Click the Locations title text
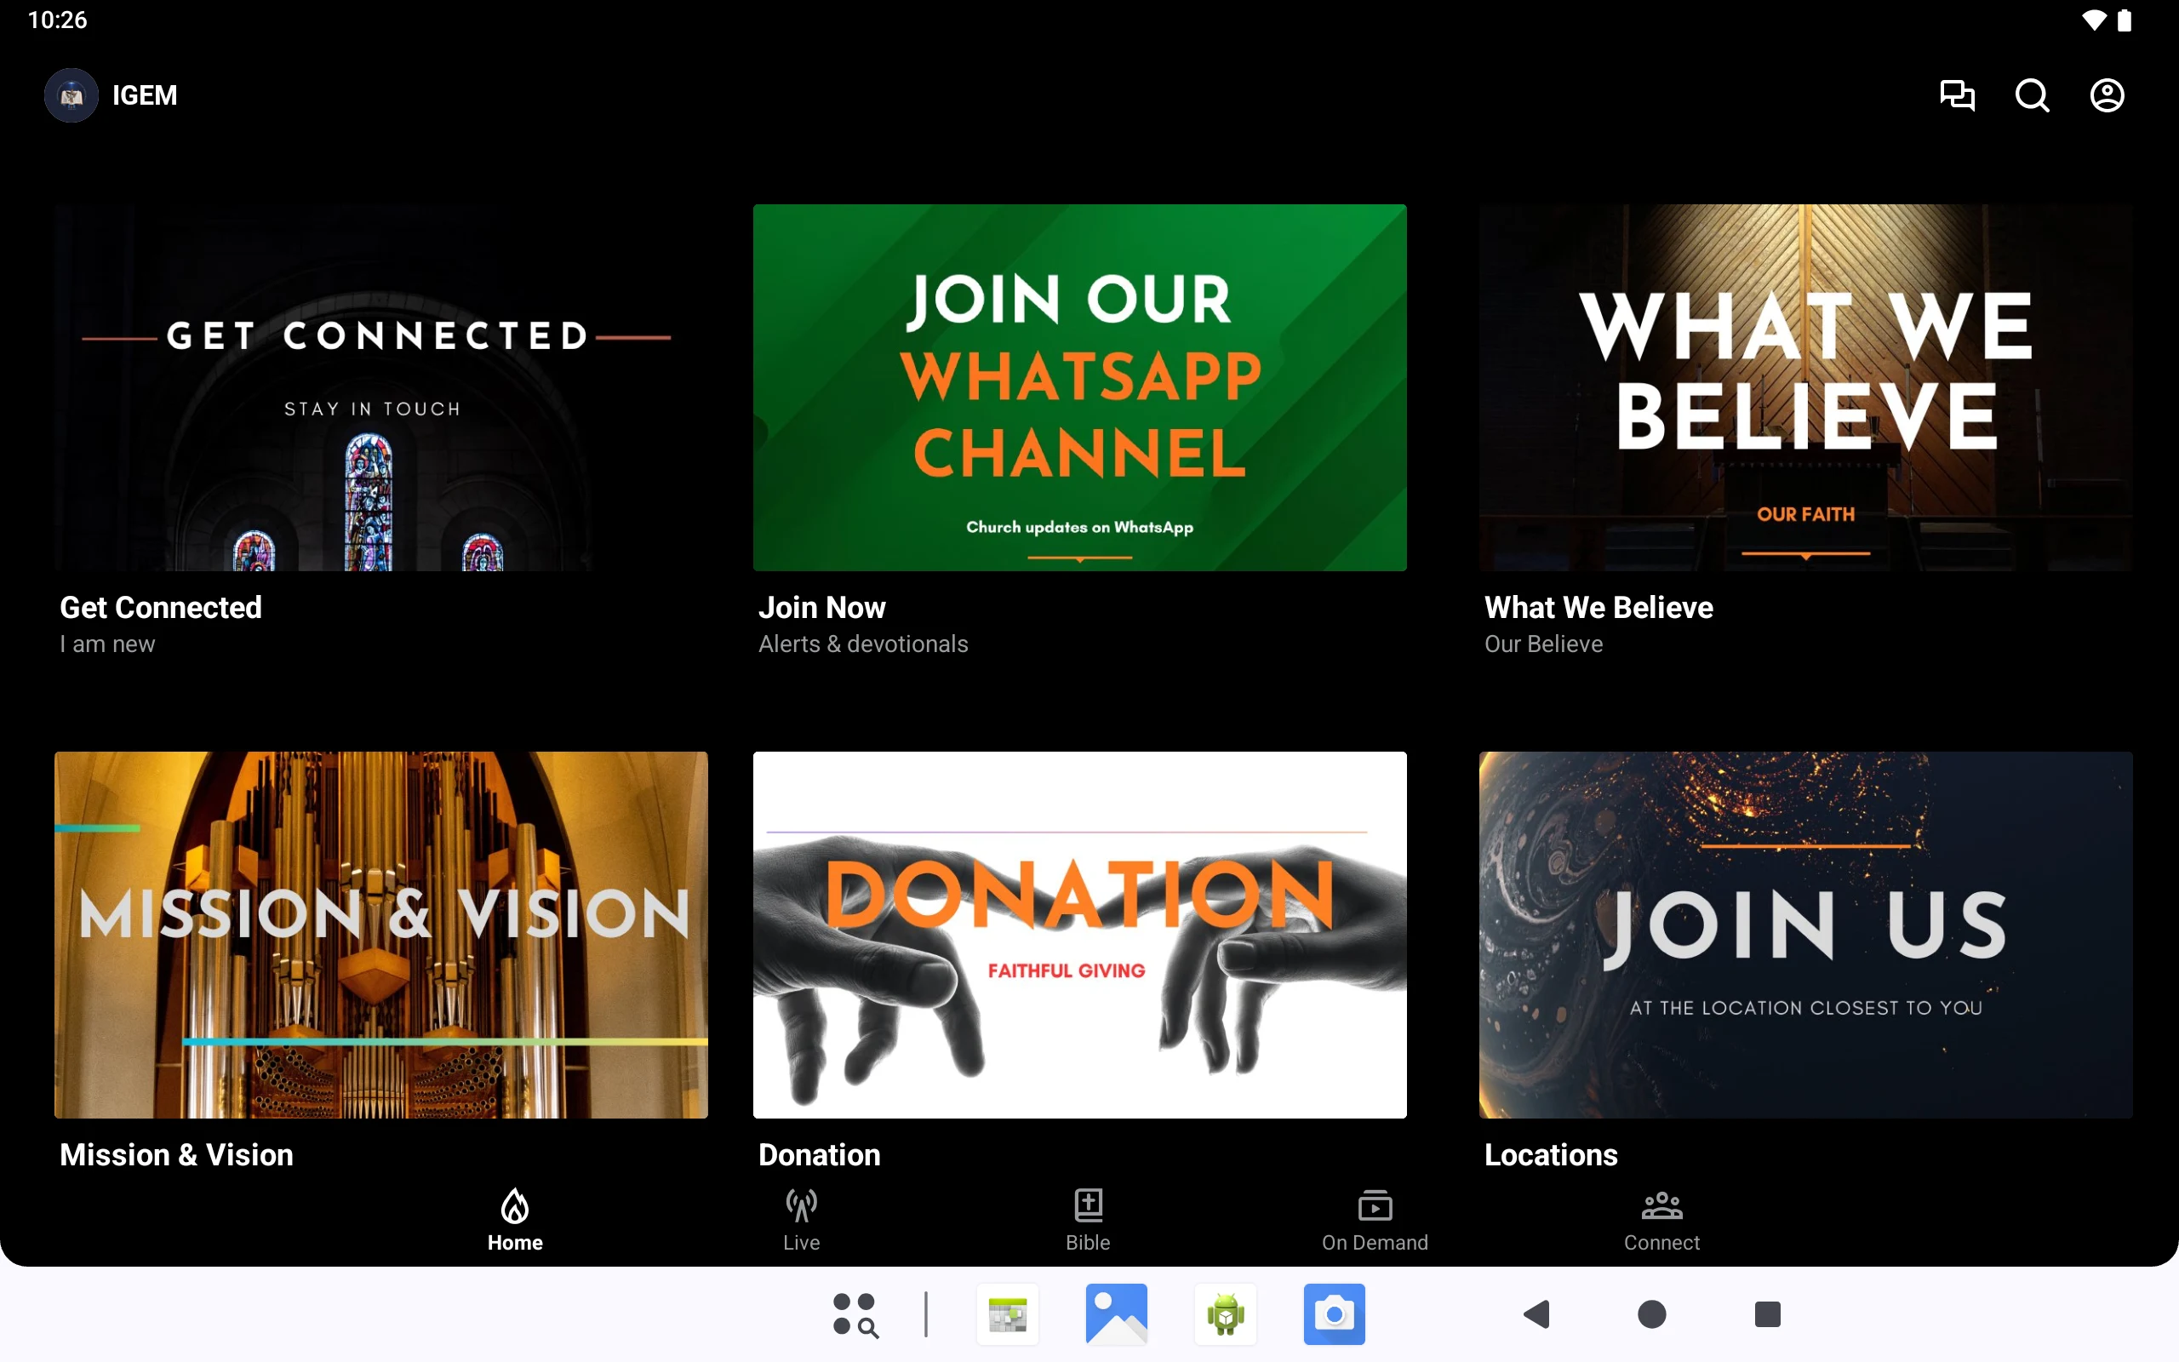 (x=1551, y=1155)
